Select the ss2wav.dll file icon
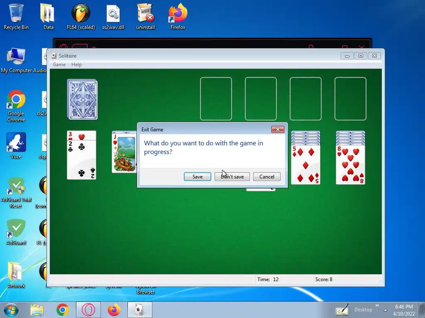Viewport: 425px width, 318px height. click(113, 16)
